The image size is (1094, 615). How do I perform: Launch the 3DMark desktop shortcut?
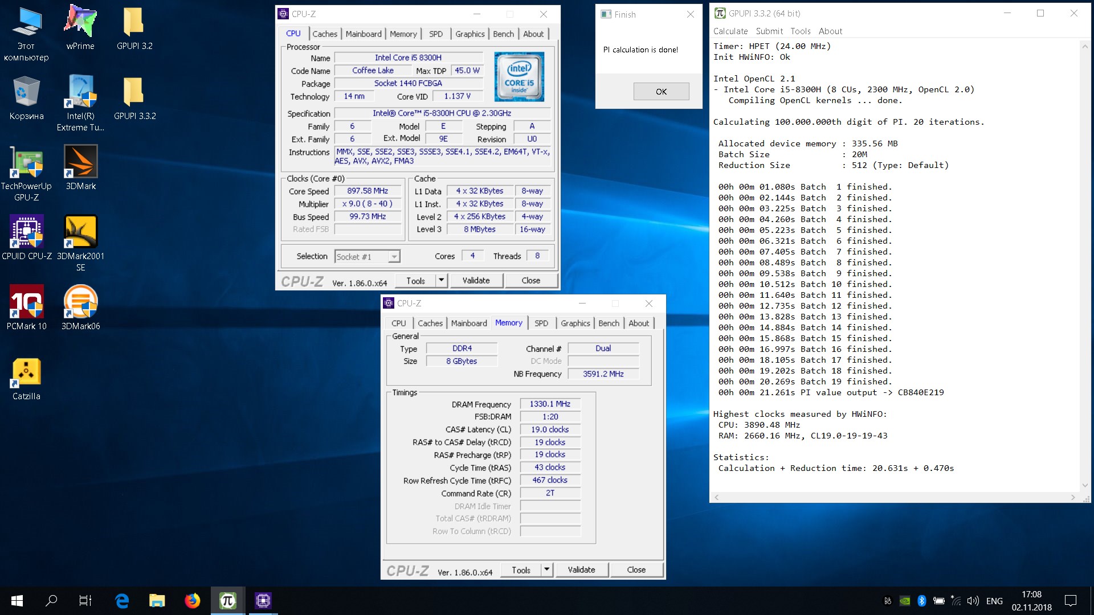(80, 167)
